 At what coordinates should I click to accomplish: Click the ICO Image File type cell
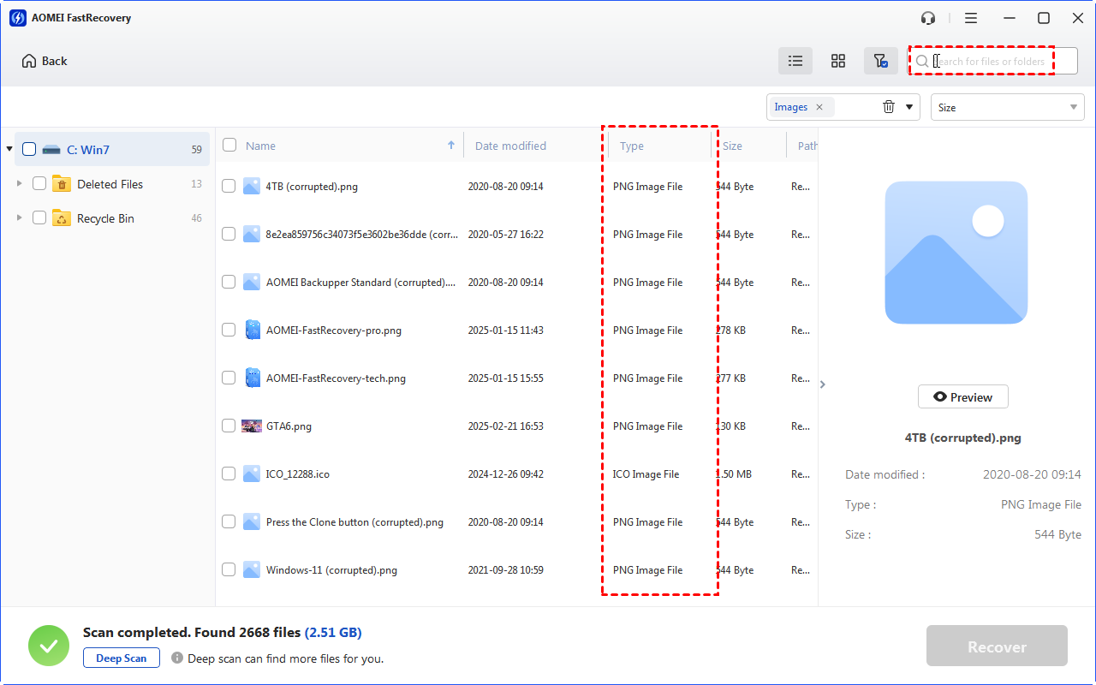(x=646, y=474)
